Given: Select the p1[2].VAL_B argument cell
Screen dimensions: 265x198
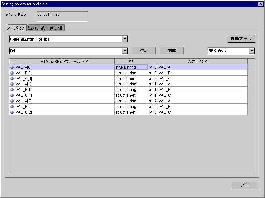Looking at the screenshot, I should [197, 107].
